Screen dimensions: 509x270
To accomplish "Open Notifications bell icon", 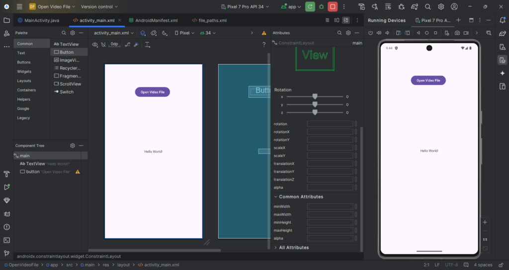I will (x=502, y=20).
